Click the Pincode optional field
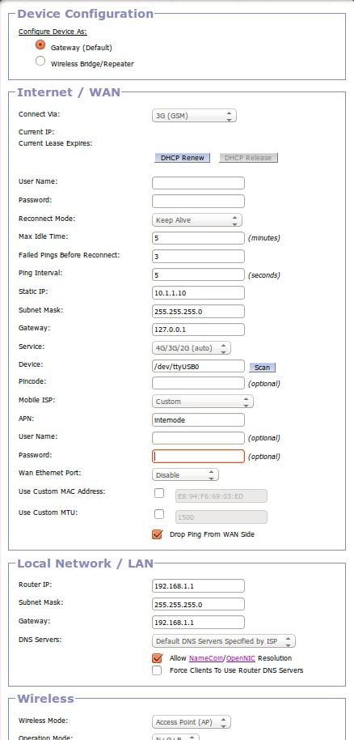The image size is (354, 740). 198,383
